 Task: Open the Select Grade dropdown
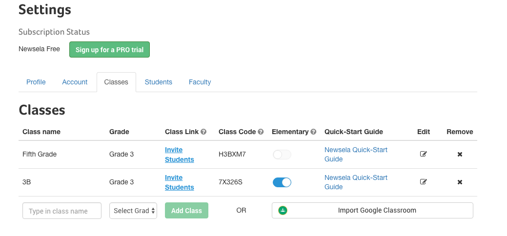pos(133,211)
